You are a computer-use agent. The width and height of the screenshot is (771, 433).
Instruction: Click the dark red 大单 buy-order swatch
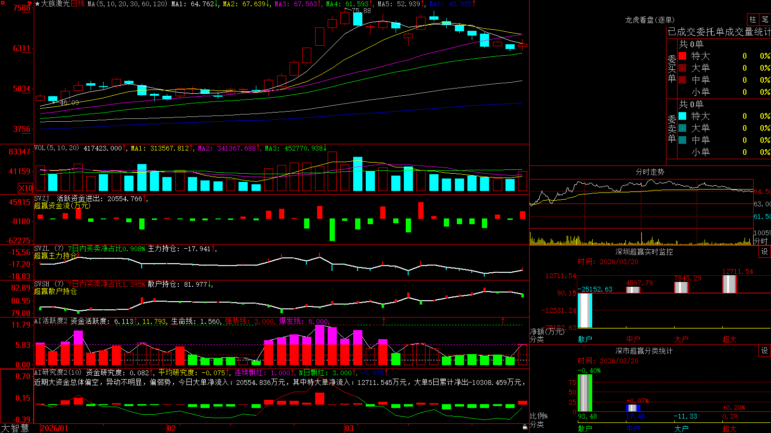(682, 68)
